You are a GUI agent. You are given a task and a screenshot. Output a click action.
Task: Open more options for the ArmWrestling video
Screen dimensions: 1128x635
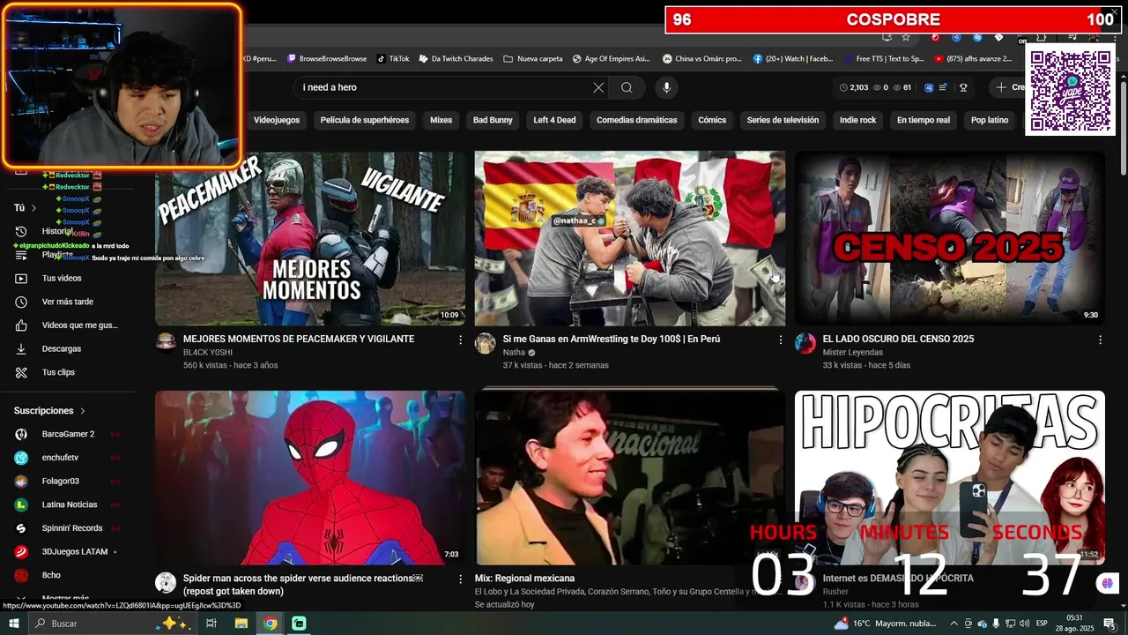pyautogui.click(x=780, y=340)
